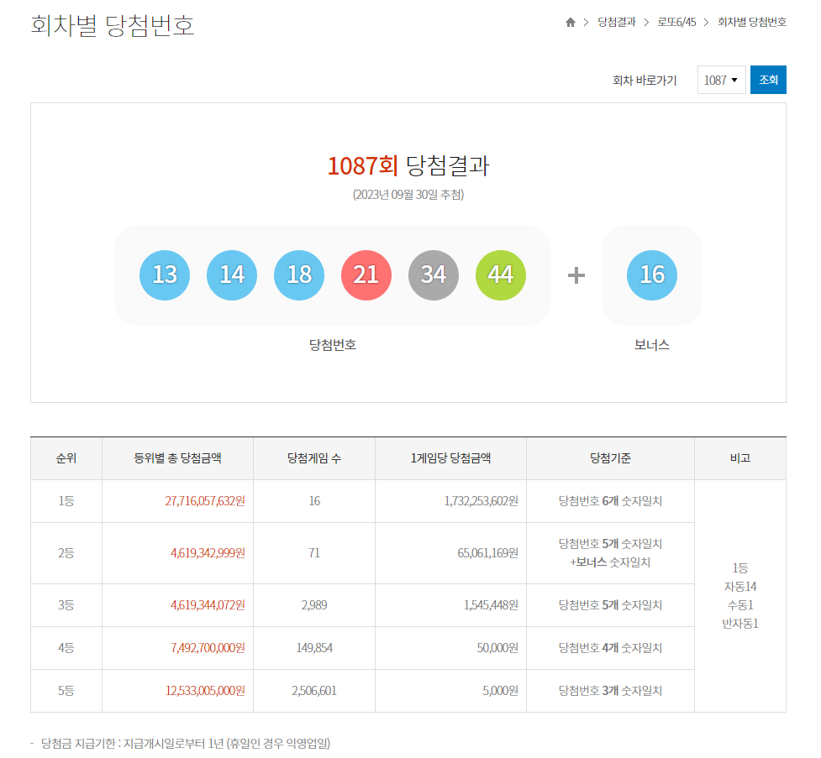
Task: Select the draw date text 2023년 09월 30일 추첨
Action: coord(408,195)
